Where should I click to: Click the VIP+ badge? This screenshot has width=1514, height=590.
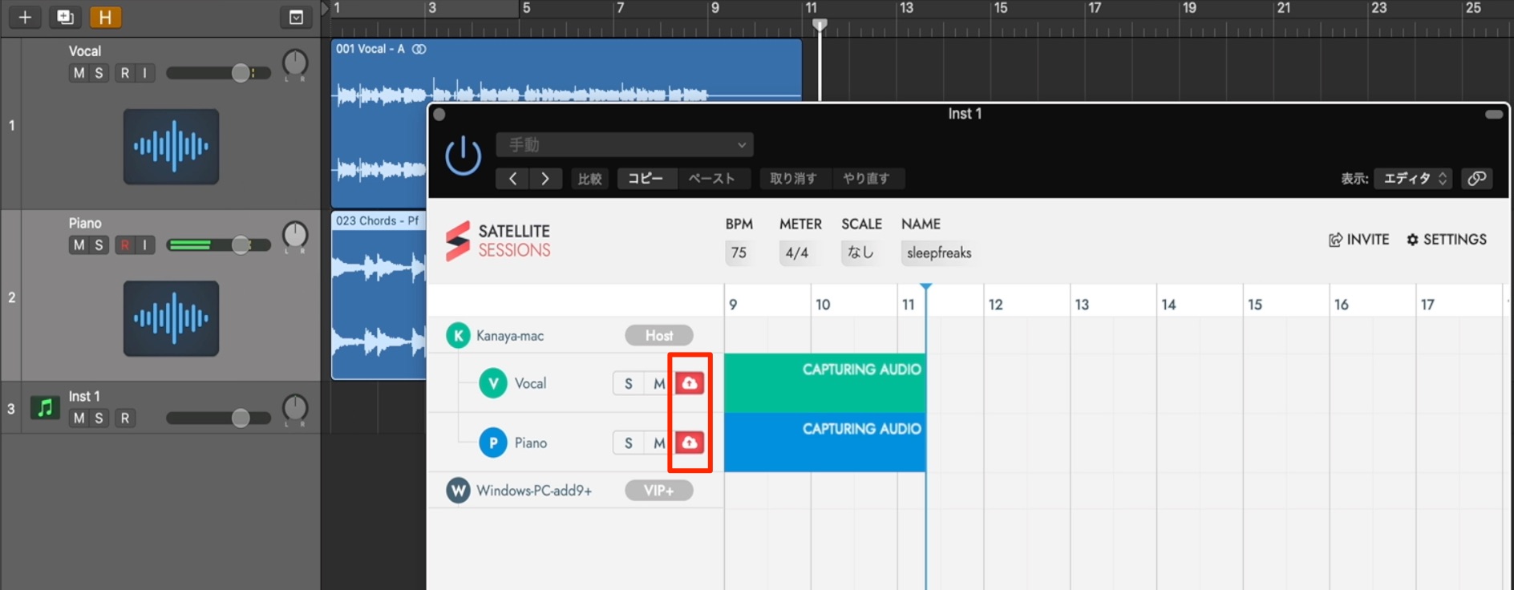coord(659,491)
